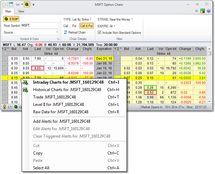The width and height of the screenshot is (215, 174).
Task: Select the Call toggle button
Action: click(x=66, y=26)
